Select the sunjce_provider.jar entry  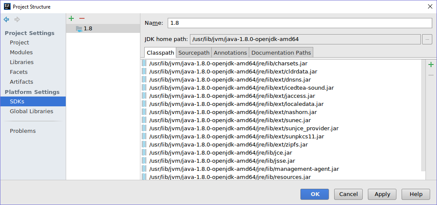[x=283, y=128]
